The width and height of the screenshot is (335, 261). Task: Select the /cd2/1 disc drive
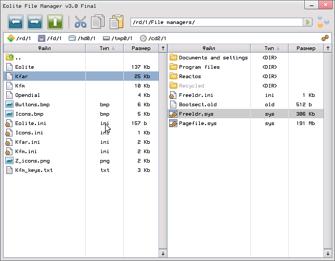(153, 38)
